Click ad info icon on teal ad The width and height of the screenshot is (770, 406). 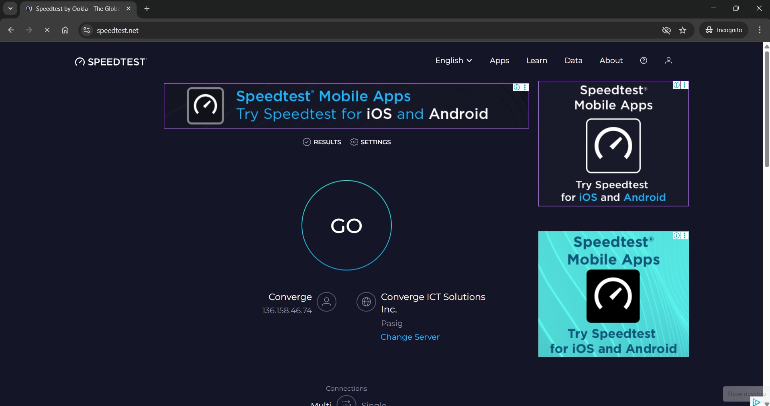677,235
